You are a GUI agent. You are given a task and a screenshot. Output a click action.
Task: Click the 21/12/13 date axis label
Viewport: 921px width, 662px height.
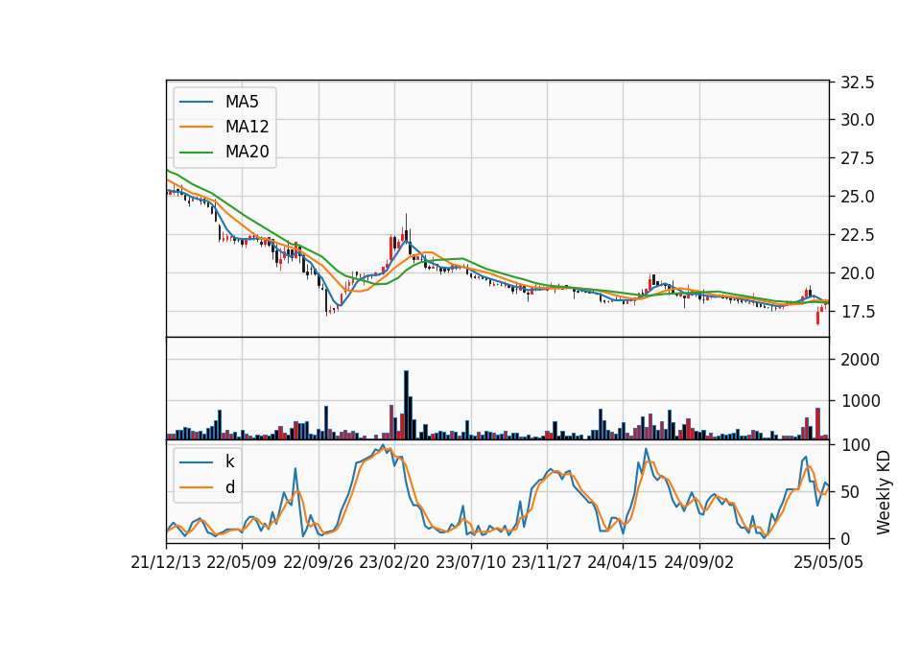166,562
